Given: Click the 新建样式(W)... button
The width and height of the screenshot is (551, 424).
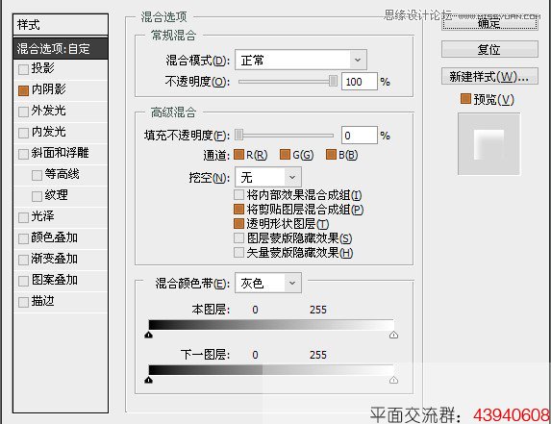Looking at the screenshot, I should click(489, 76).
